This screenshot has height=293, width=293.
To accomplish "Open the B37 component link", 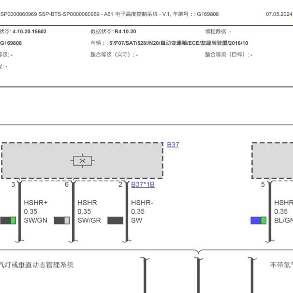I will click(x=173, y=145).
